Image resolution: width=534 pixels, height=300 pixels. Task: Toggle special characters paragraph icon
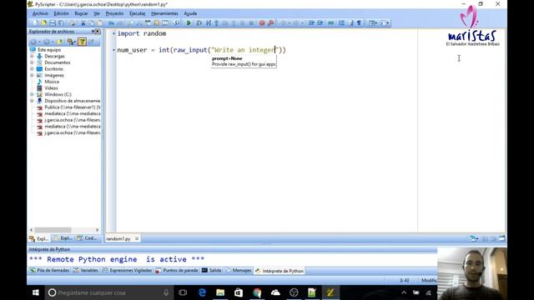pyautogui.click(x=359, y=23)
